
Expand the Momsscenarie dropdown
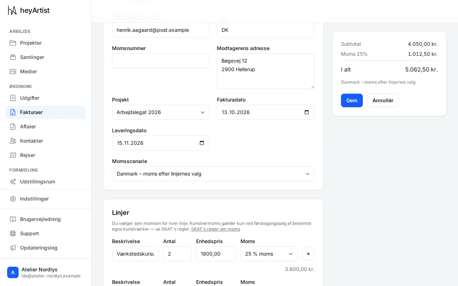[213, 174]
